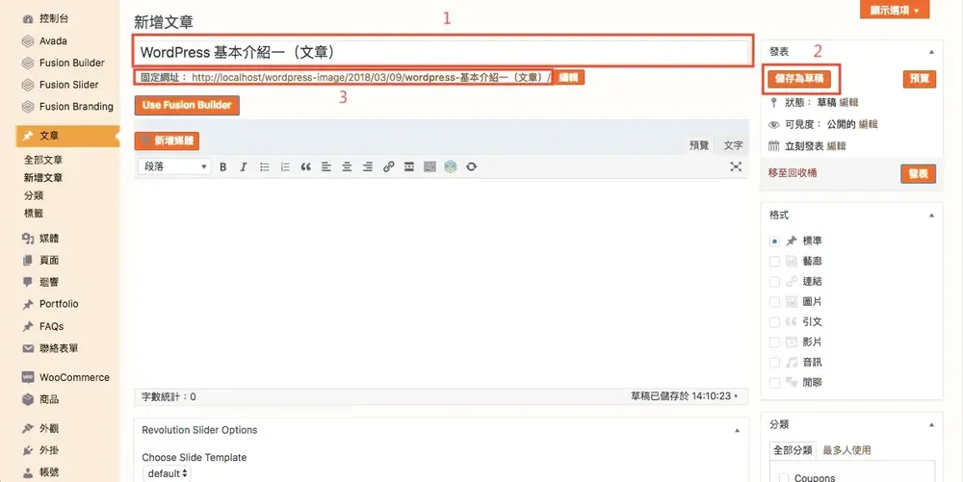Align text left
Screen dimensions: 963x482
click(x=326, y=166)
